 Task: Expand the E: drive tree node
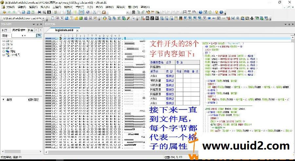click(3, 48)
